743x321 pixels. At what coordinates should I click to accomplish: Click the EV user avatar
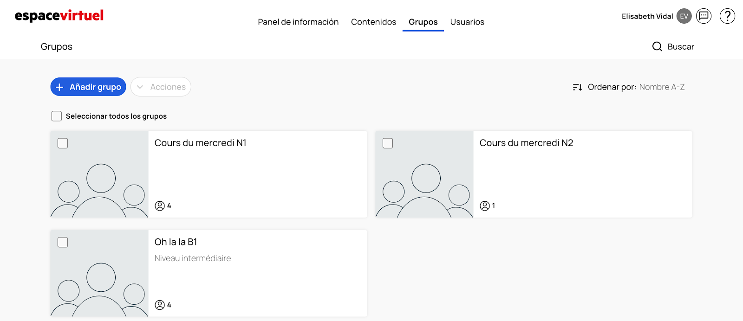(684, 16)
